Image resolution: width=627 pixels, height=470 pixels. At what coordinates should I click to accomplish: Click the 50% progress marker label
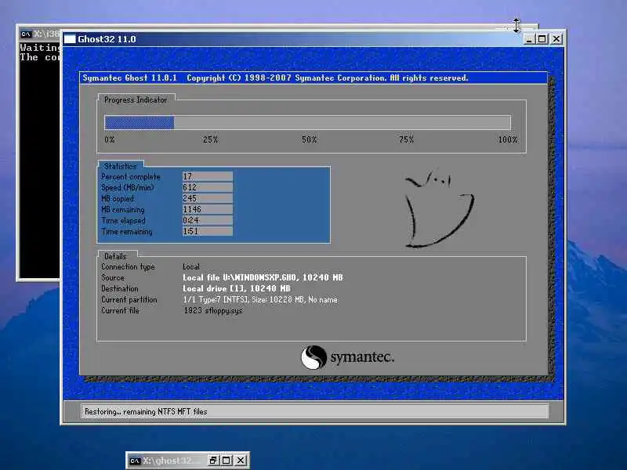pyautogui.click(x=309, y=139)
